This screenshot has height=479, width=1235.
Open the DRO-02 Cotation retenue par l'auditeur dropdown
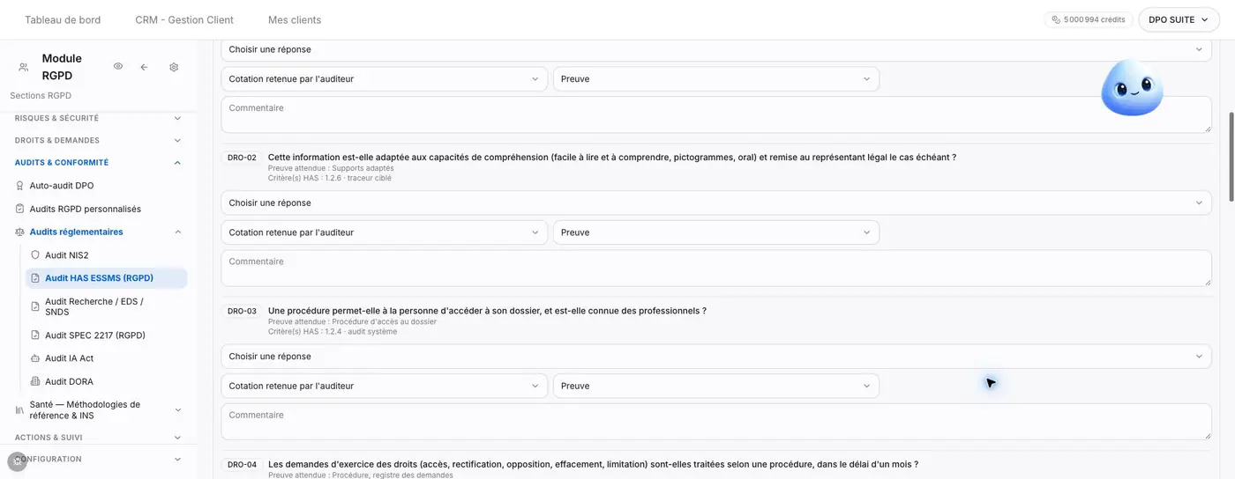pyautogui.click(x=384, y=232)
